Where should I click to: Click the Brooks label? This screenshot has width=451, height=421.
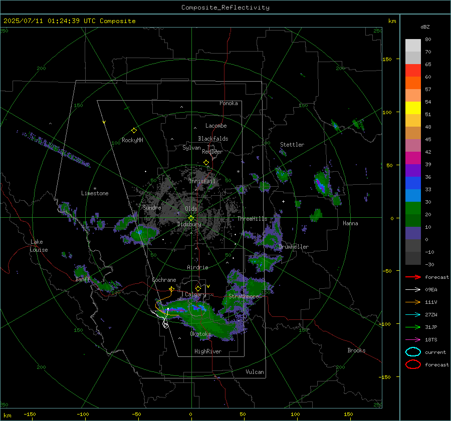[x=356, y=350]
